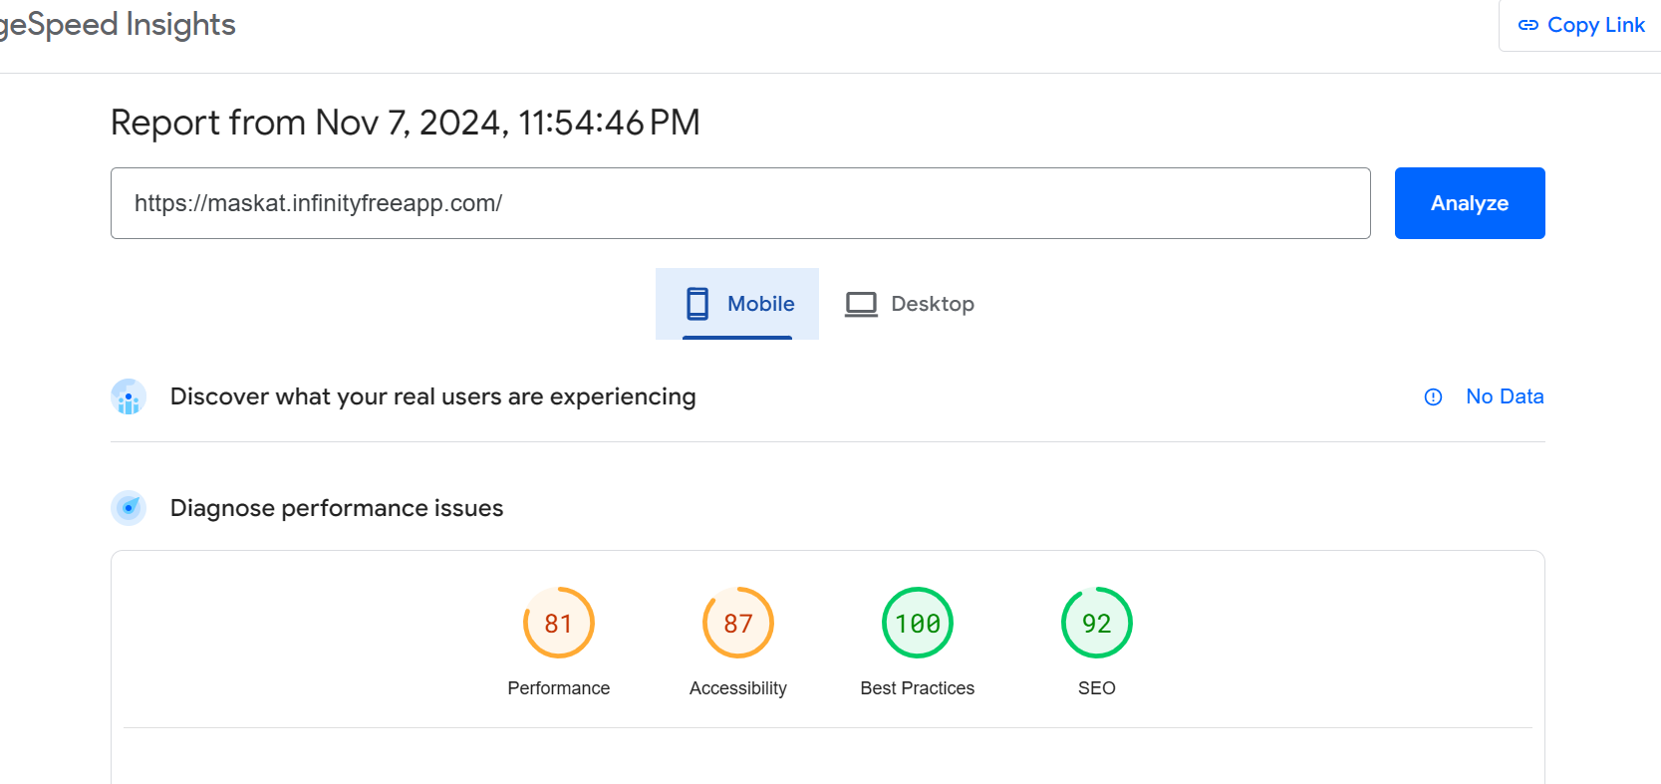The height and width of the screenshot is (784, 1661).
Task: Click the mobile phone icon
Action: click(x=697, y=304)
